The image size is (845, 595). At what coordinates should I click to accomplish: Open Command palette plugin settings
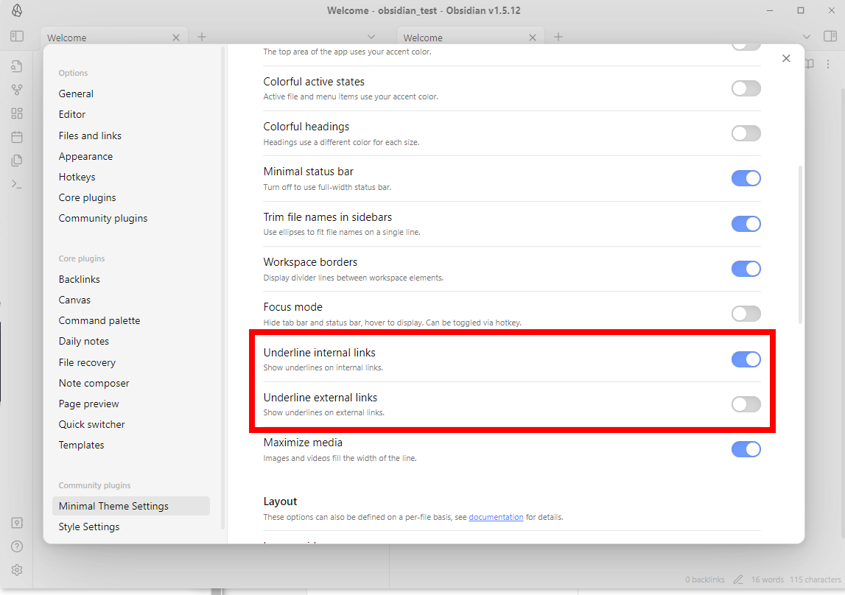tap(131, 320)
